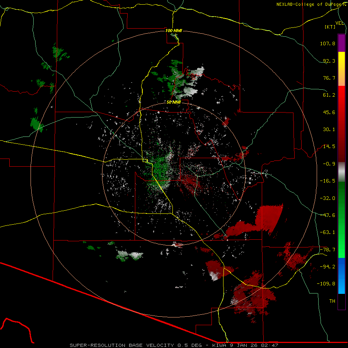Screen dimensions: 348x348
Task: Click the purple segment of the color bar
Action: tap(341, 43)
